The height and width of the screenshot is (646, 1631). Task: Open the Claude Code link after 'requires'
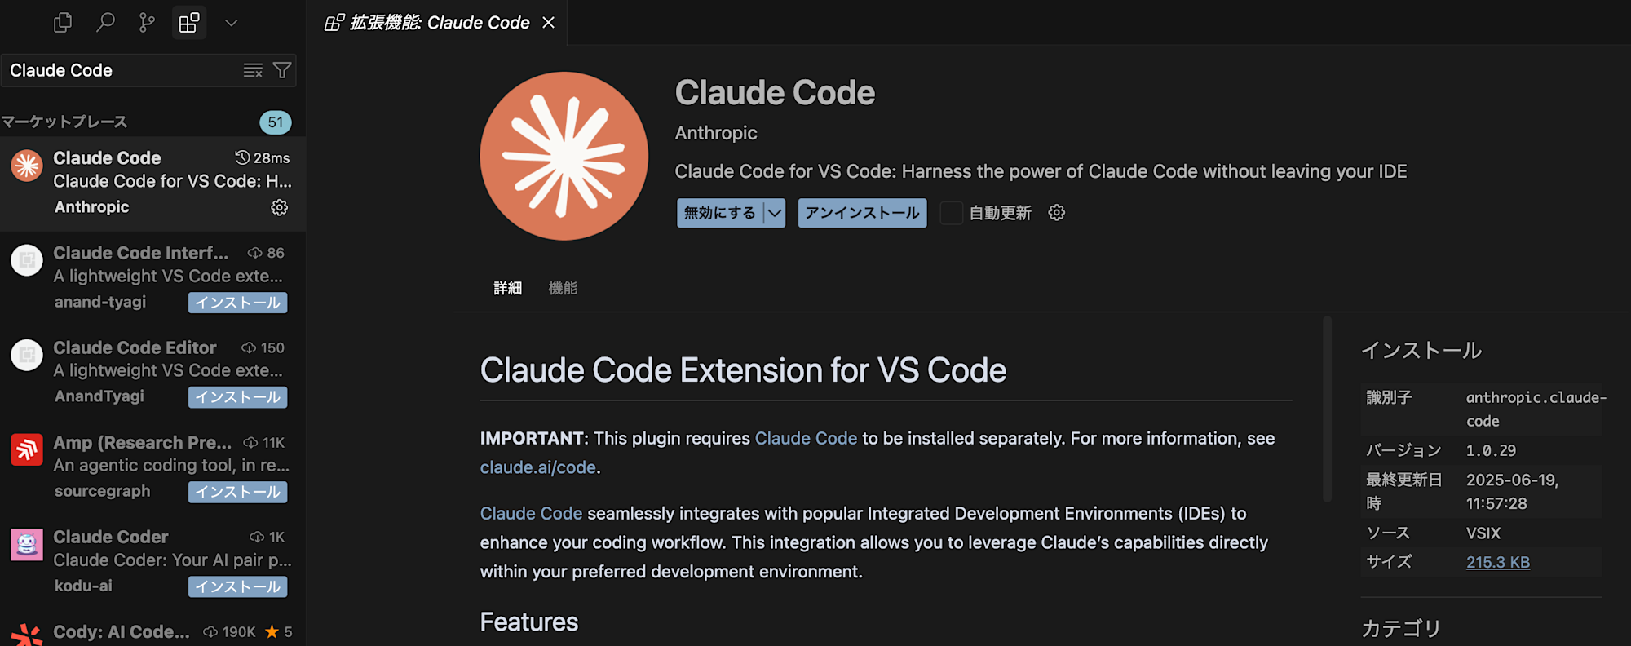806,439
